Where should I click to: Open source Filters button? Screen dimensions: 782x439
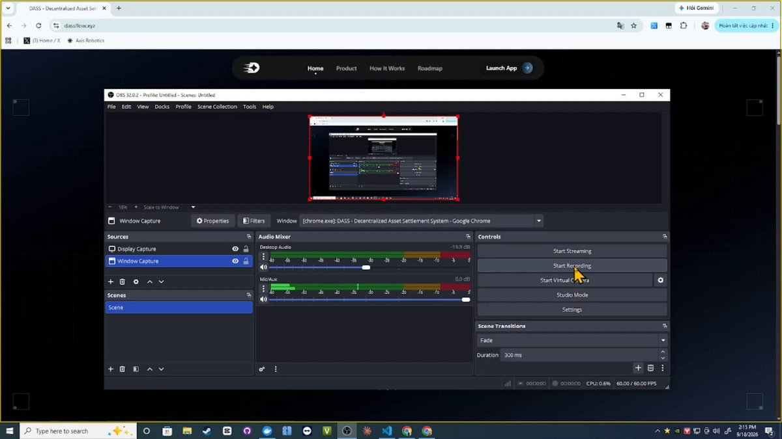[x=253, y=221]
